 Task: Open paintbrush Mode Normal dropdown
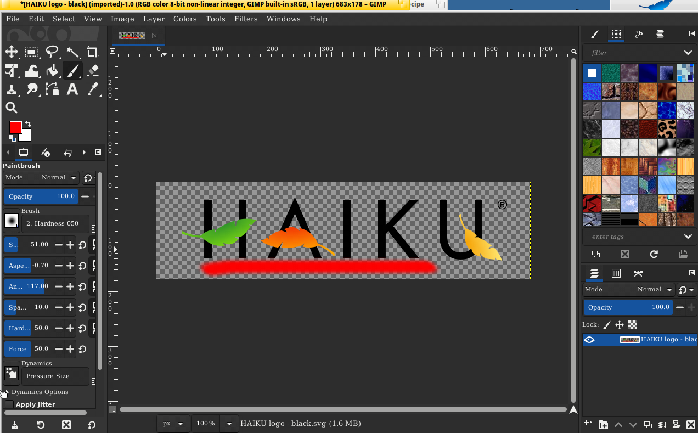[x=41, y=177]
